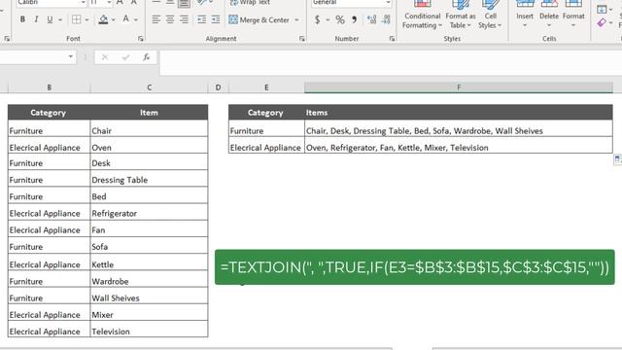The width and height of the screenshot is (622, 350).
Task: Toggle Bold formatting
Action: [x=22, y=19]
